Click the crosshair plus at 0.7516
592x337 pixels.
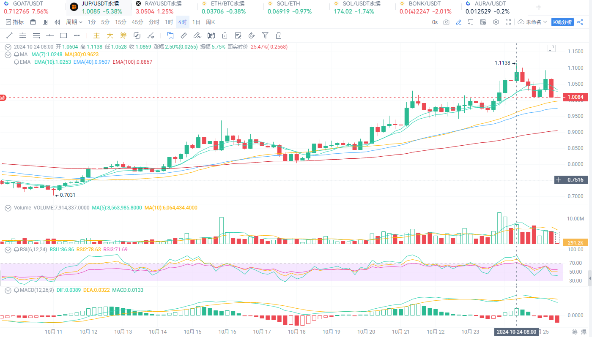559,180
